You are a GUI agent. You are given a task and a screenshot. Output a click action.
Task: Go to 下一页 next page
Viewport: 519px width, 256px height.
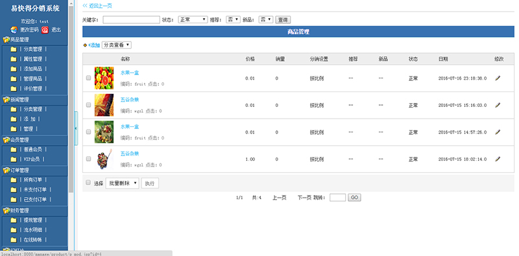(304, 198)
